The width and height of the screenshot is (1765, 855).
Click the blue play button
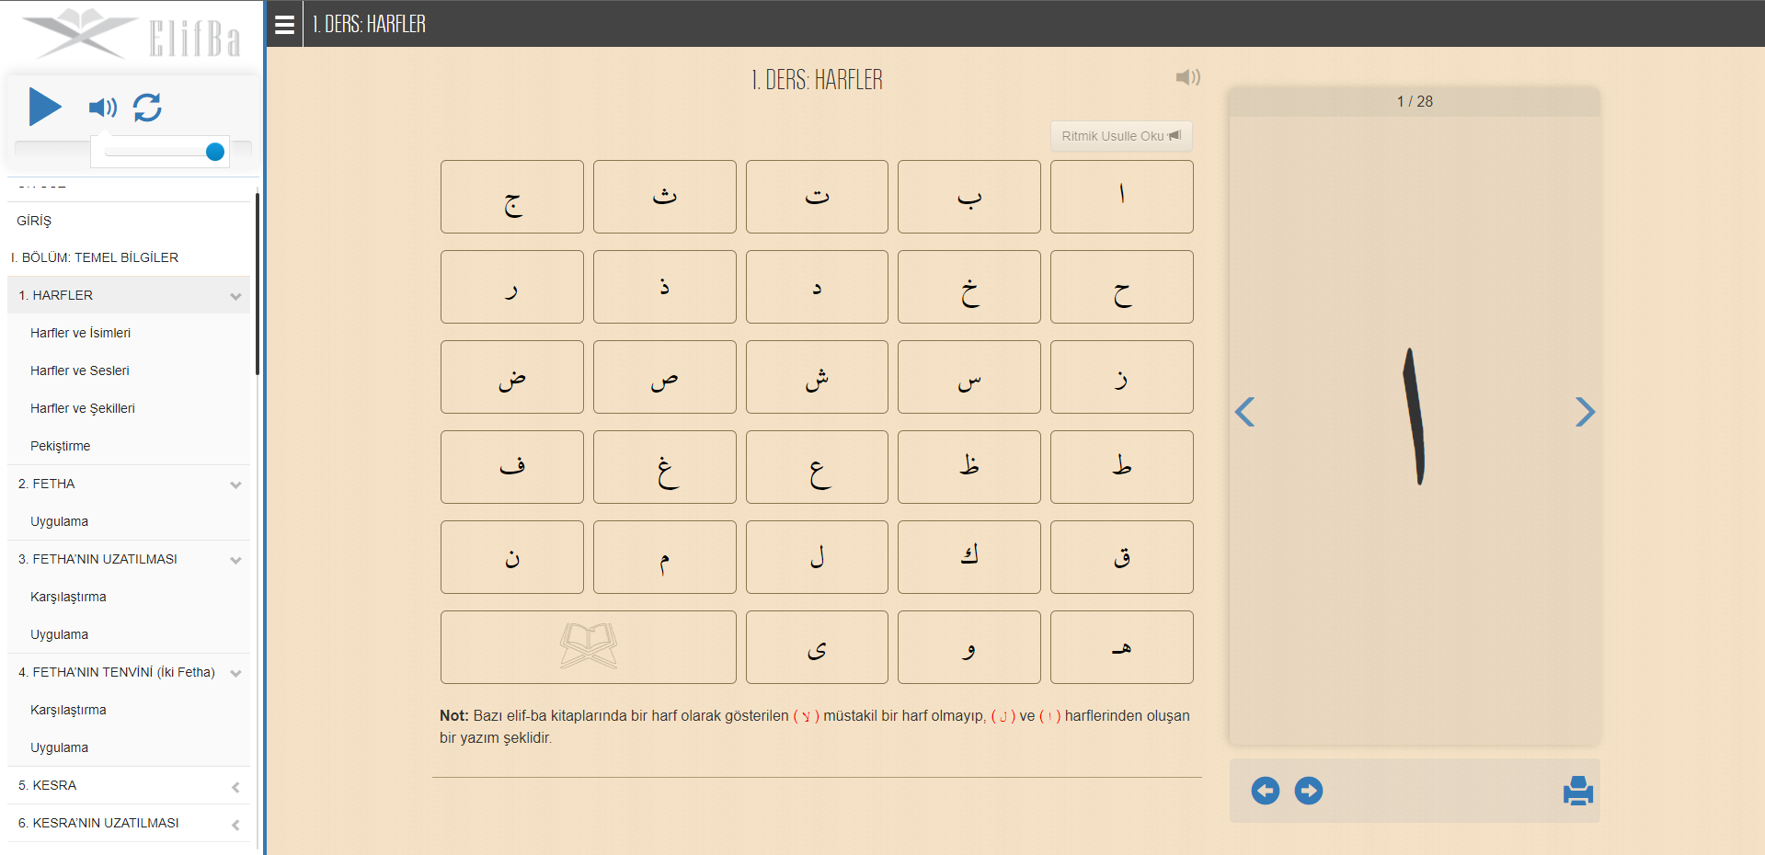pyautogui.click(x=45, y=107)
